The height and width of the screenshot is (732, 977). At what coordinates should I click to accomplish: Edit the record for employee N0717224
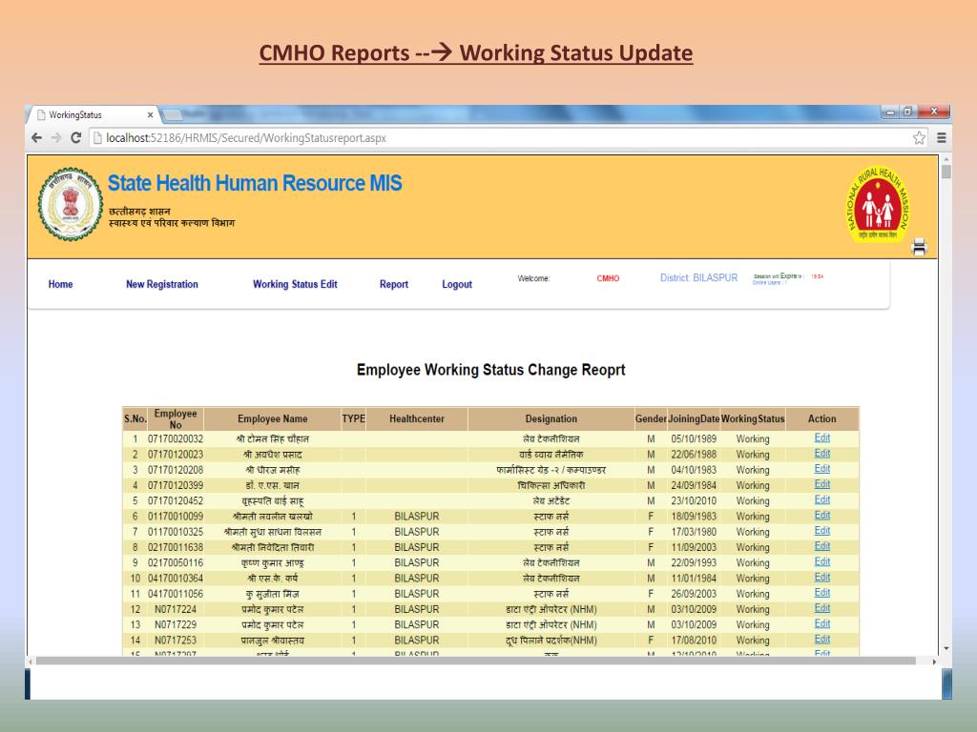(821, 608)
